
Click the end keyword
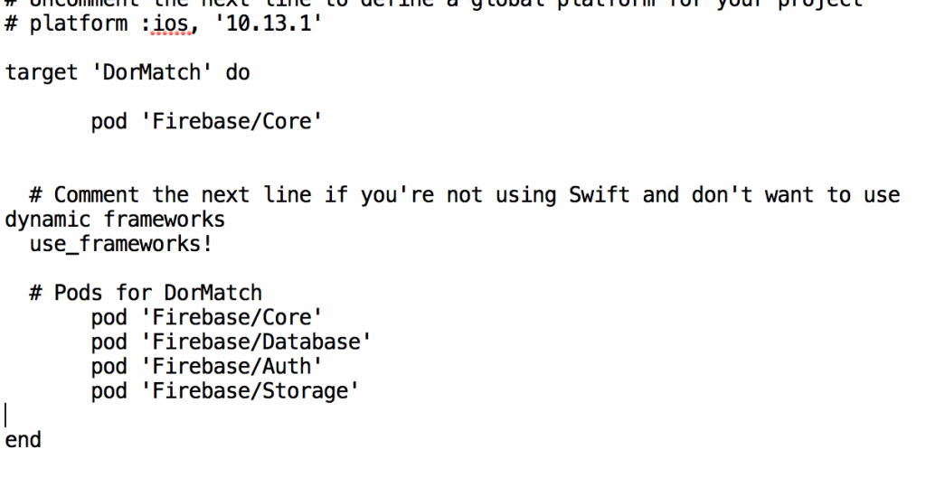click(24, 440)
